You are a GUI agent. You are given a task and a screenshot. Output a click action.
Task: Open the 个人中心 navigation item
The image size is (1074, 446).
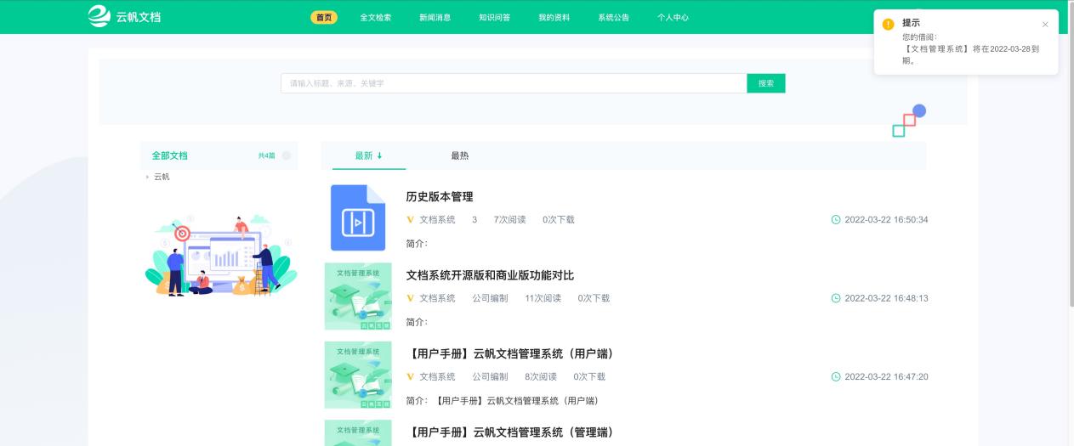tap(673, 17)
